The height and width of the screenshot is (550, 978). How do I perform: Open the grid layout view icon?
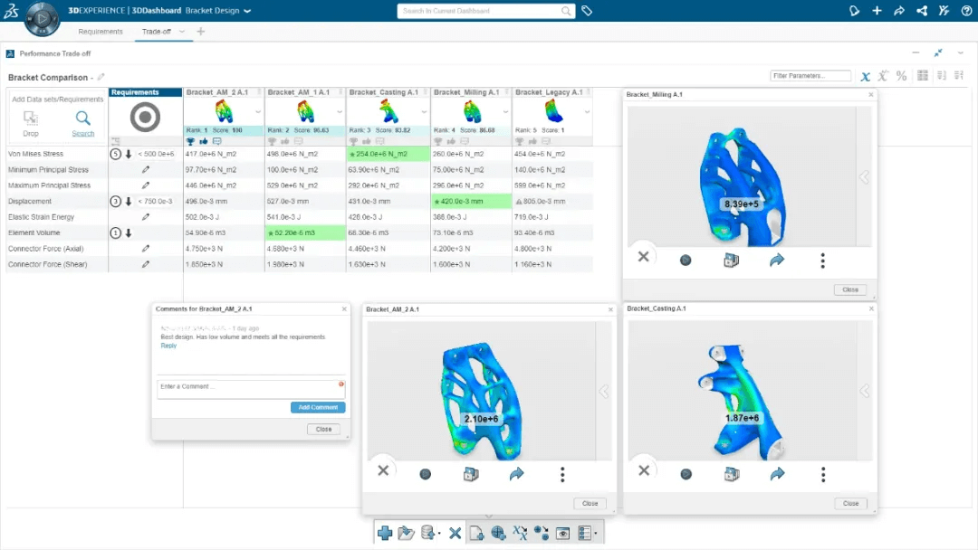tap(922, 76)
